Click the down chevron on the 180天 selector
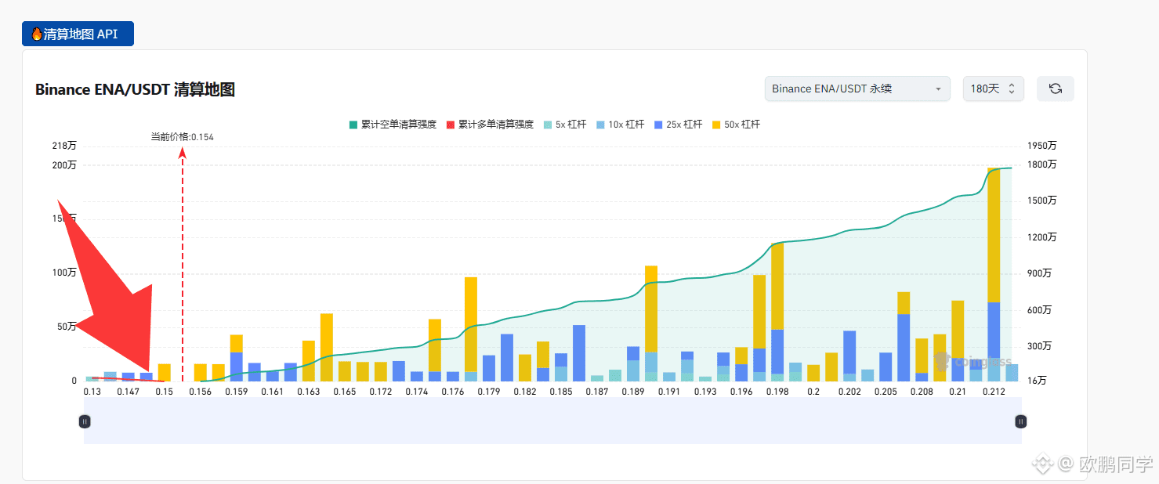Viewport: 1159px width, 484px height. (x=1012, y=92)
